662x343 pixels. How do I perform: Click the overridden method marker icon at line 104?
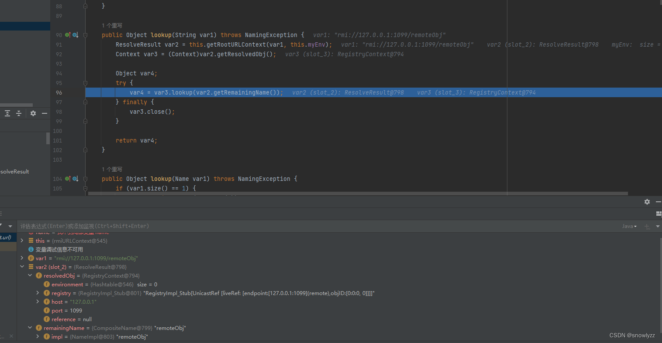[76, 179]
